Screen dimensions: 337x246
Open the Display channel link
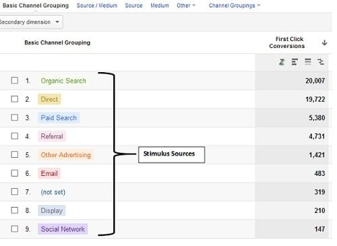click(x=51, y=210)
